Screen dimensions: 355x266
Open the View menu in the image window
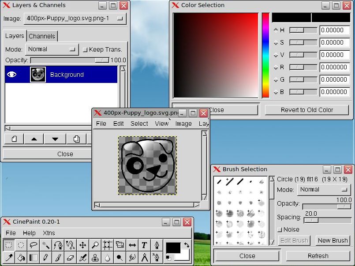tap(162, 124)
